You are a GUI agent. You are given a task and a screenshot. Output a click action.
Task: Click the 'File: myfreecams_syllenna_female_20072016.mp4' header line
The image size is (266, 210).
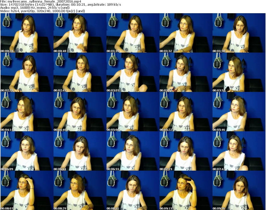[41, 2]
